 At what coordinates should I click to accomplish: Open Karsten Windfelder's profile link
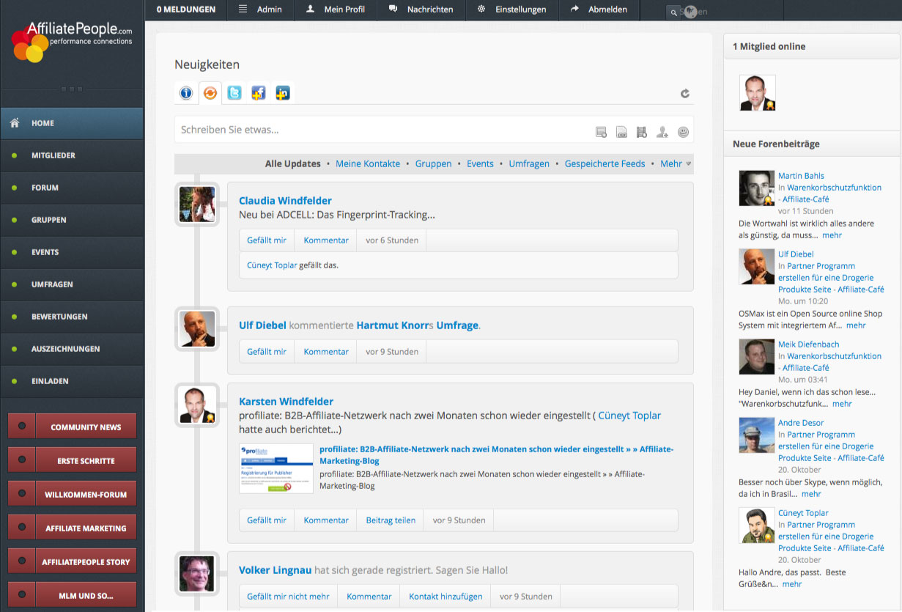tap(286, 402)
